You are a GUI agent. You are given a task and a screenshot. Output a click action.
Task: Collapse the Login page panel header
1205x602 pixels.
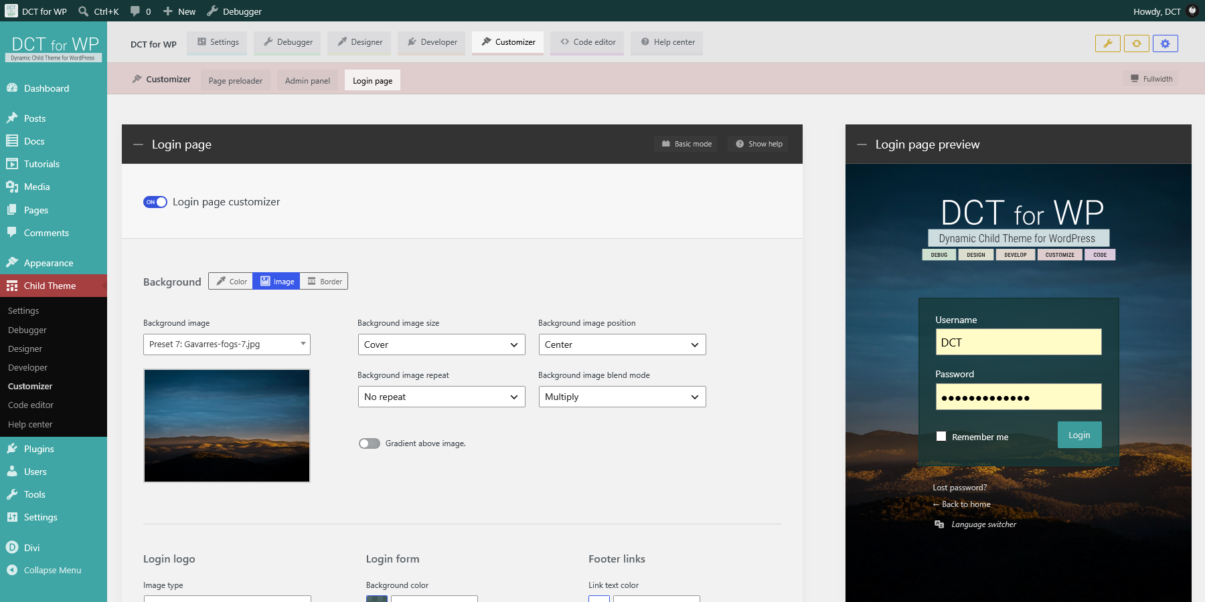pyautogui.click(x=139, y=144)
